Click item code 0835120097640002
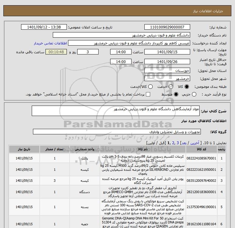Image resolution: width=235 pixels, height=228 pixels. click(201, 181)
